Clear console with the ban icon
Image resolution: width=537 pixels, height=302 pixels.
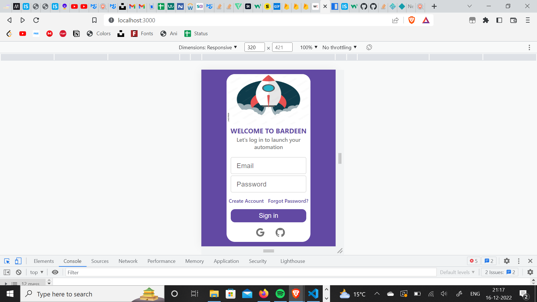pos(19,272)
